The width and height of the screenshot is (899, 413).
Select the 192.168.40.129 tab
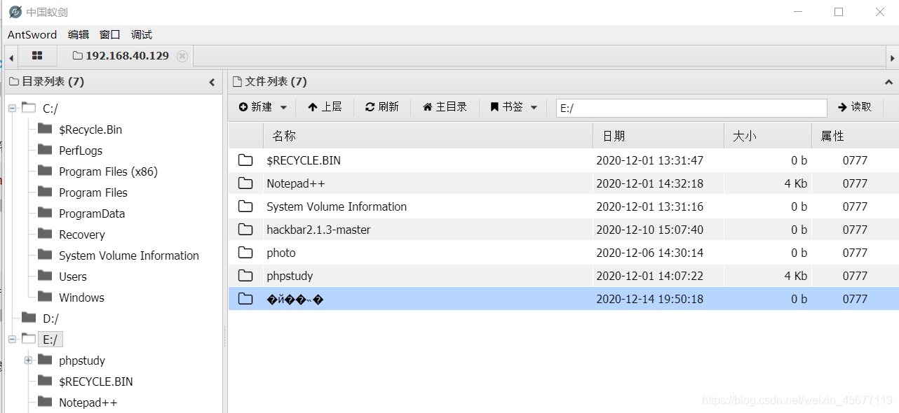pos(127,56)
